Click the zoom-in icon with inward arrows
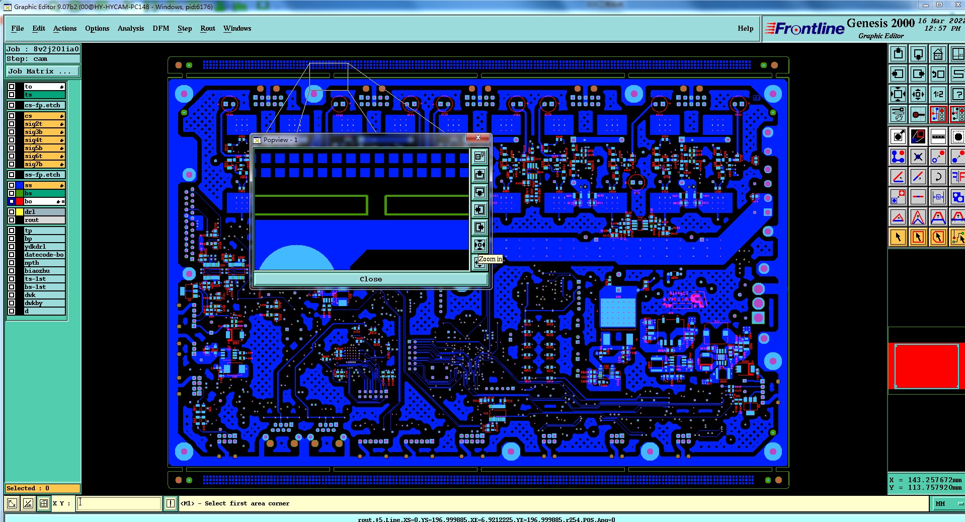This screenshot has height=522, width=965. pos(898,94)
